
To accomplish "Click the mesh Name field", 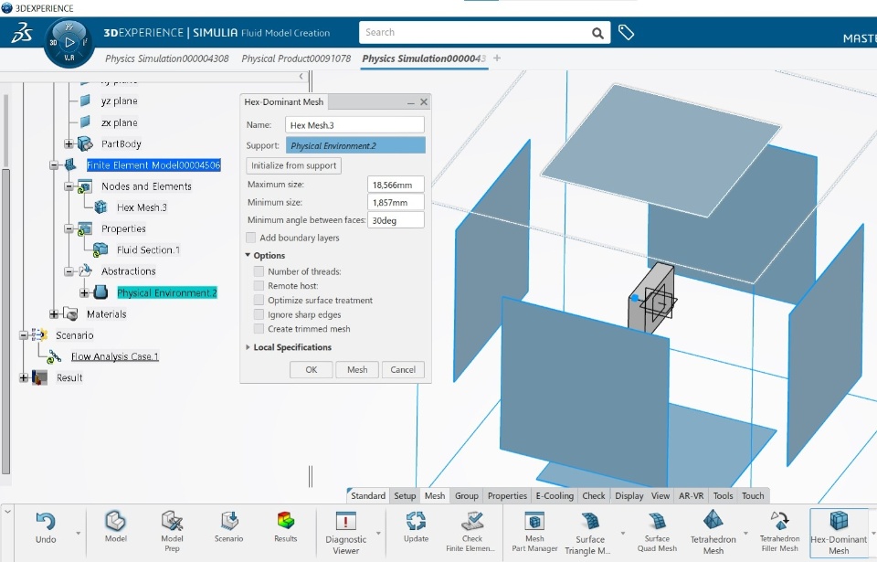I will (x=354, y=125).
